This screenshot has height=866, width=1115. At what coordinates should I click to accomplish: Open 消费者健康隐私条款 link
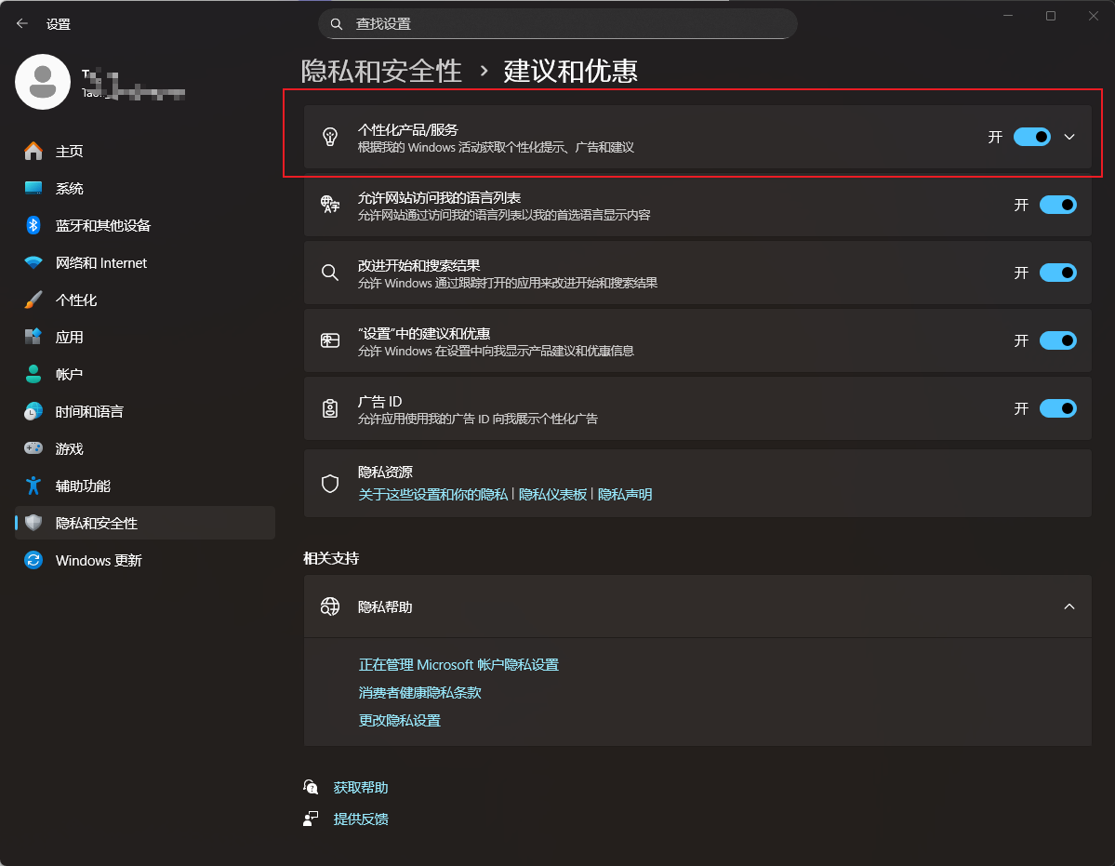419,692
